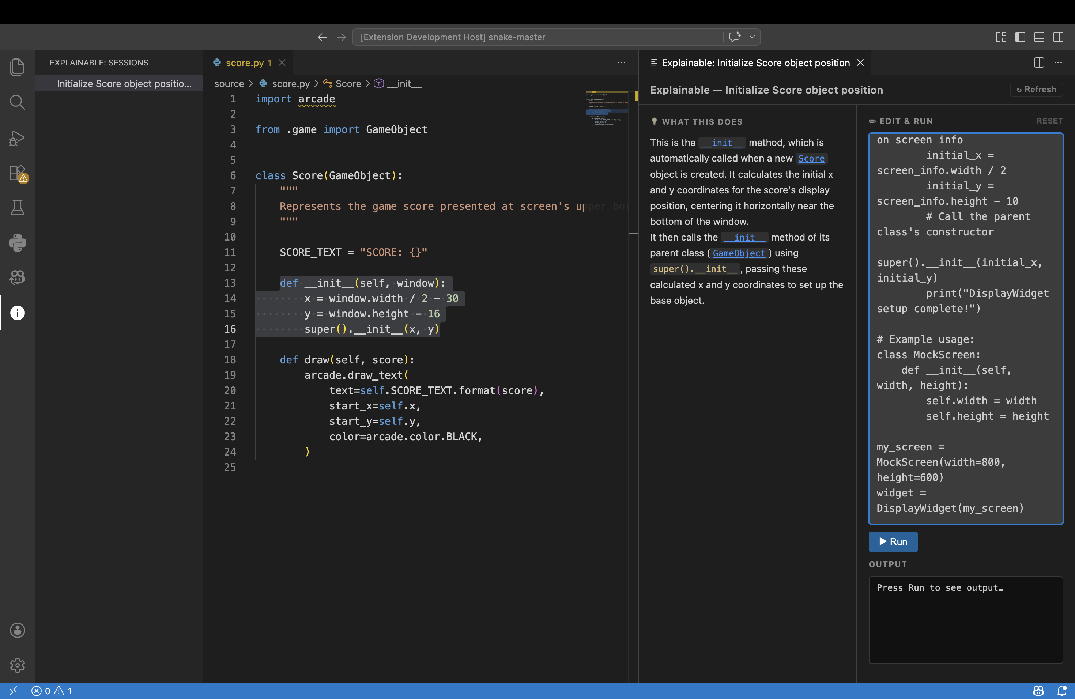Open the Python sidebar view
1075x699 pixels.
pyautogui.click(x=17, y=243)
